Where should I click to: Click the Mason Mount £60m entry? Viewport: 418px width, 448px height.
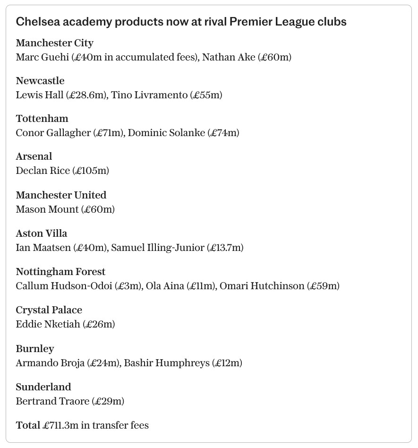tap(65, 209)
